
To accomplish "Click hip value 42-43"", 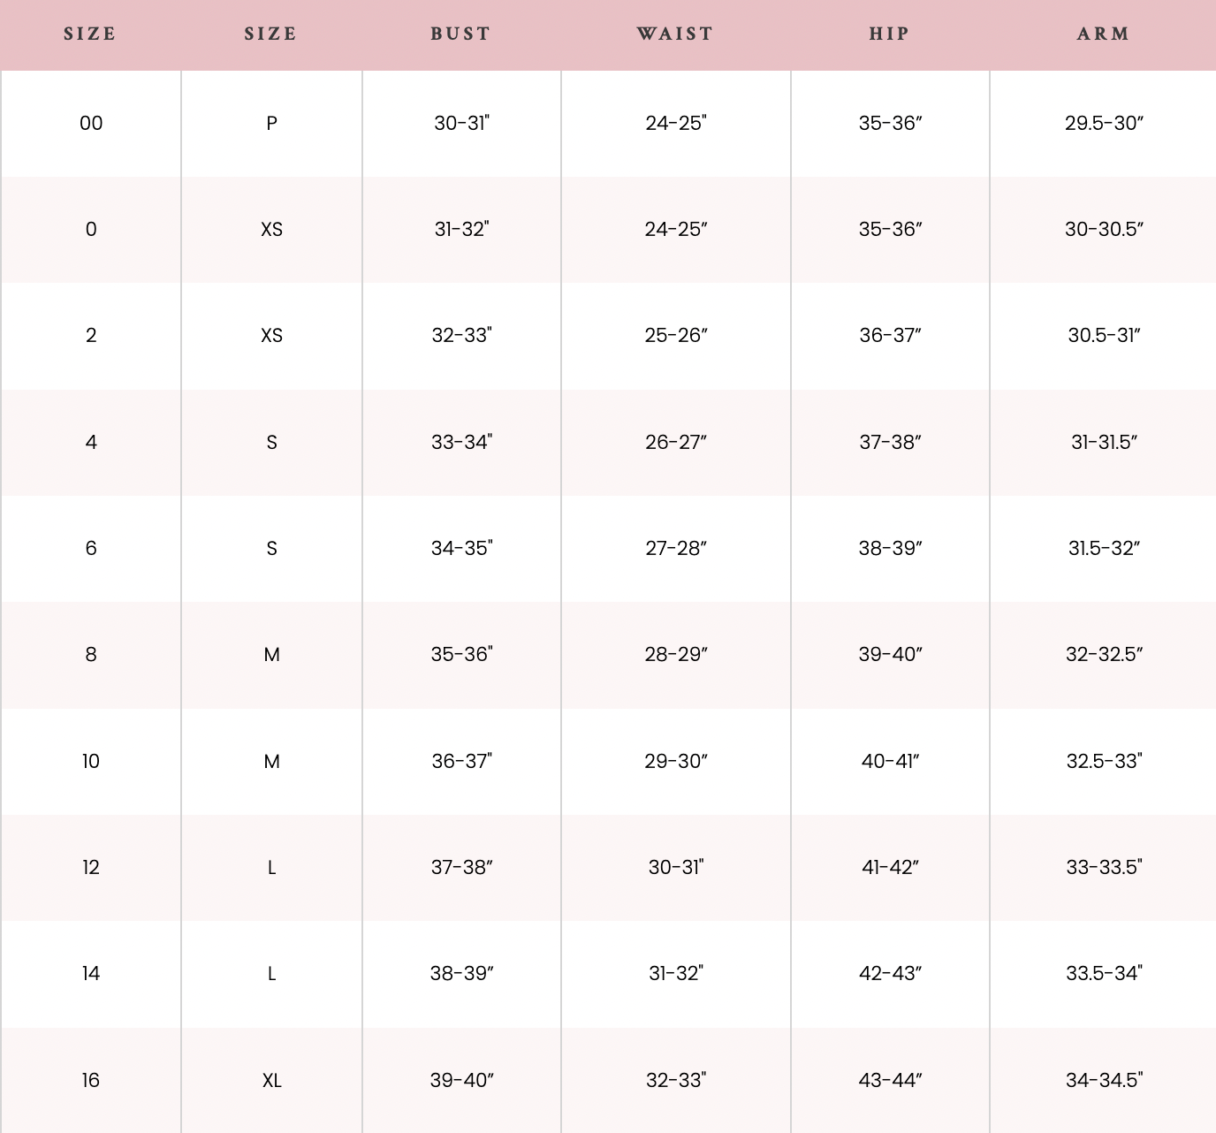I will [890, 973].
